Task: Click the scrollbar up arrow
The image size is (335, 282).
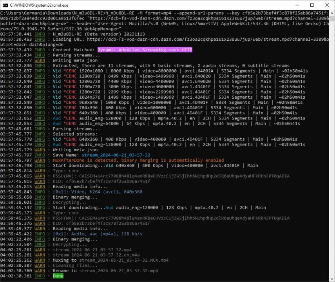Action: pyautogui.click(x=331, y=13)
